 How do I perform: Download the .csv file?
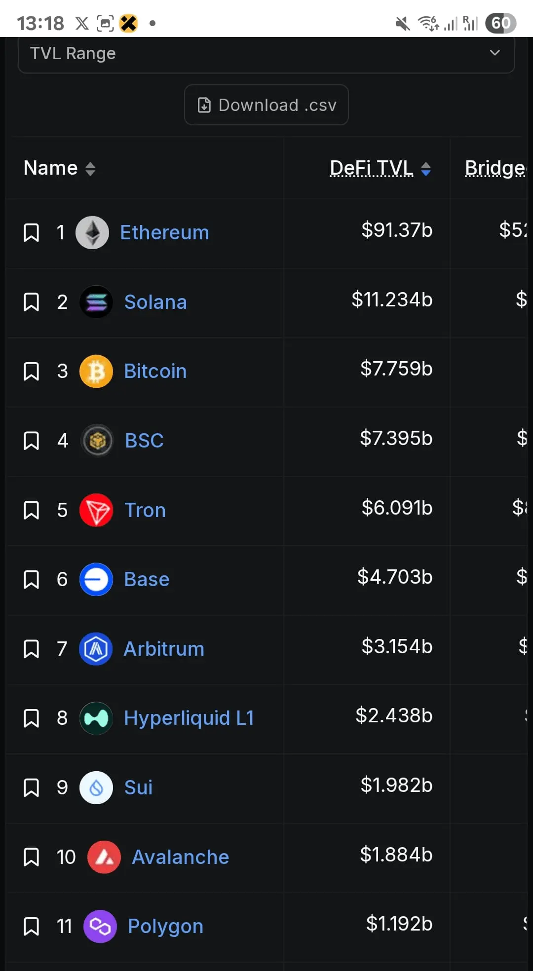[x=266, y=105]
